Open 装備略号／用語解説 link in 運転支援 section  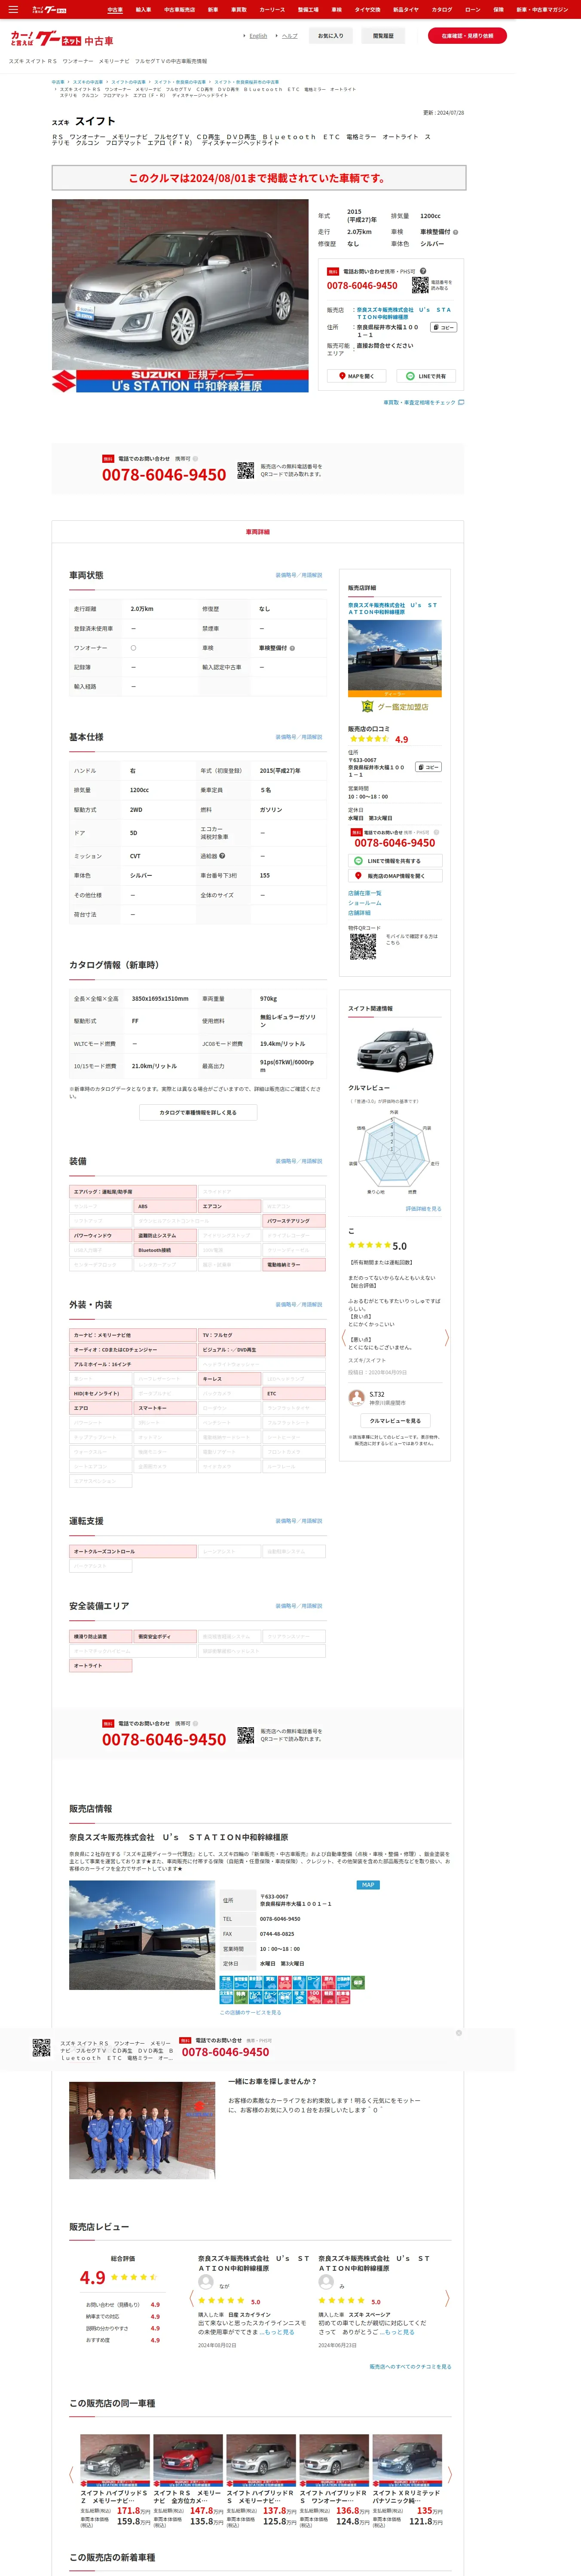tap(299, 1521)
